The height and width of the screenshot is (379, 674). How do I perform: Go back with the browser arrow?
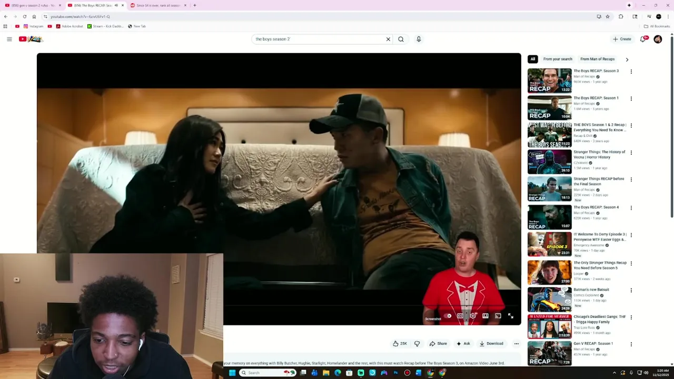click(6, 16)
